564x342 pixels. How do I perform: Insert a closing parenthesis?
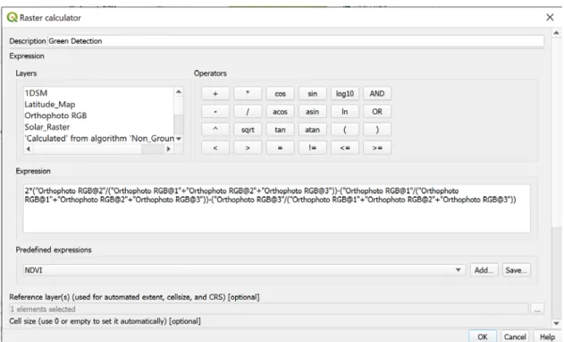click(377, 130)
